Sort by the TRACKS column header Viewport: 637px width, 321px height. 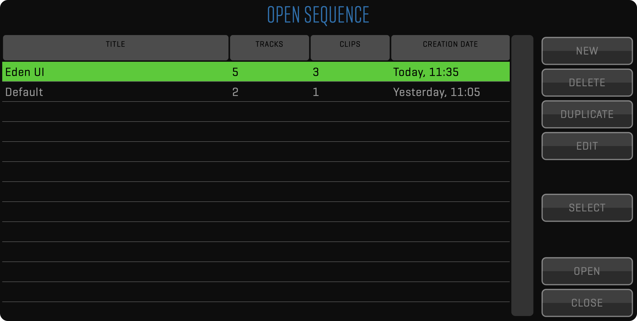point(269,48)
